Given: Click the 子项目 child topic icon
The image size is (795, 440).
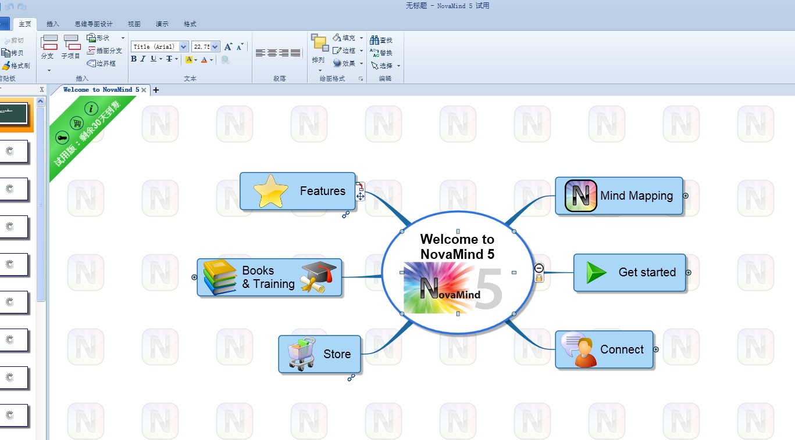Looking at the screenshot, I should tap(72, 42).
